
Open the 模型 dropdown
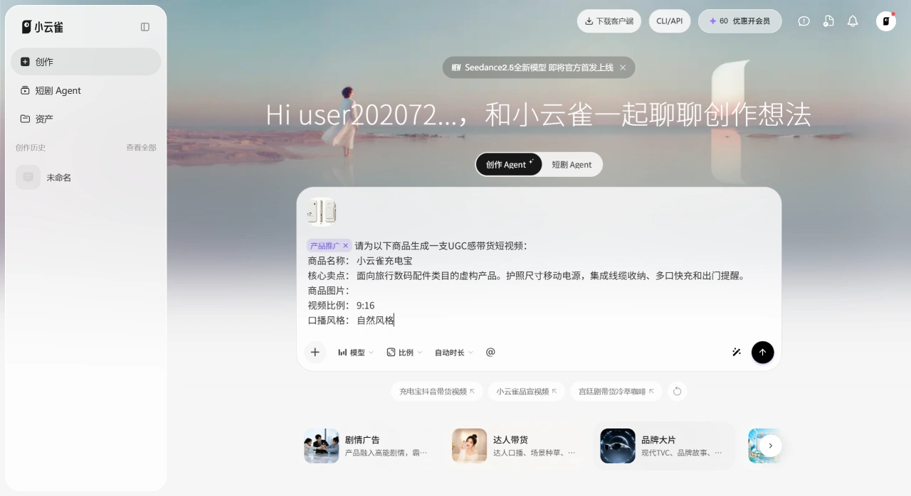[x=355, y=352]
